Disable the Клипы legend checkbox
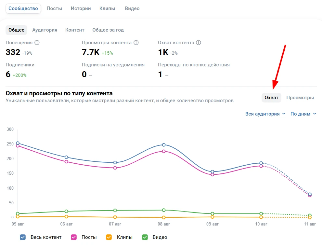This screenshot has width=322, height=246. pos(109,237)
